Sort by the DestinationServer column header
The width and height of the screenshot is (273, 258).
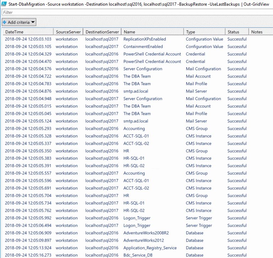tap(102, 32)
